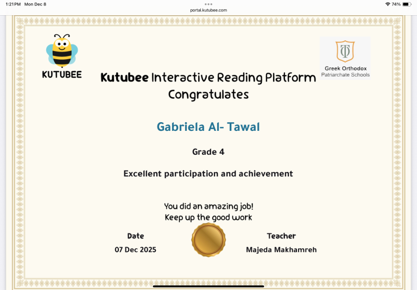The width and height of the screenshot is (417, 290).
Task: Select the Congratulates heading text
Action: click(x=208, y=94)
